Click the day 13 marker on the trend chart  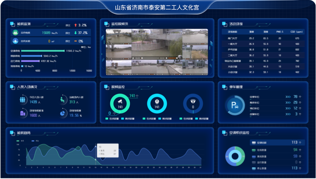[x=96, y=147]
